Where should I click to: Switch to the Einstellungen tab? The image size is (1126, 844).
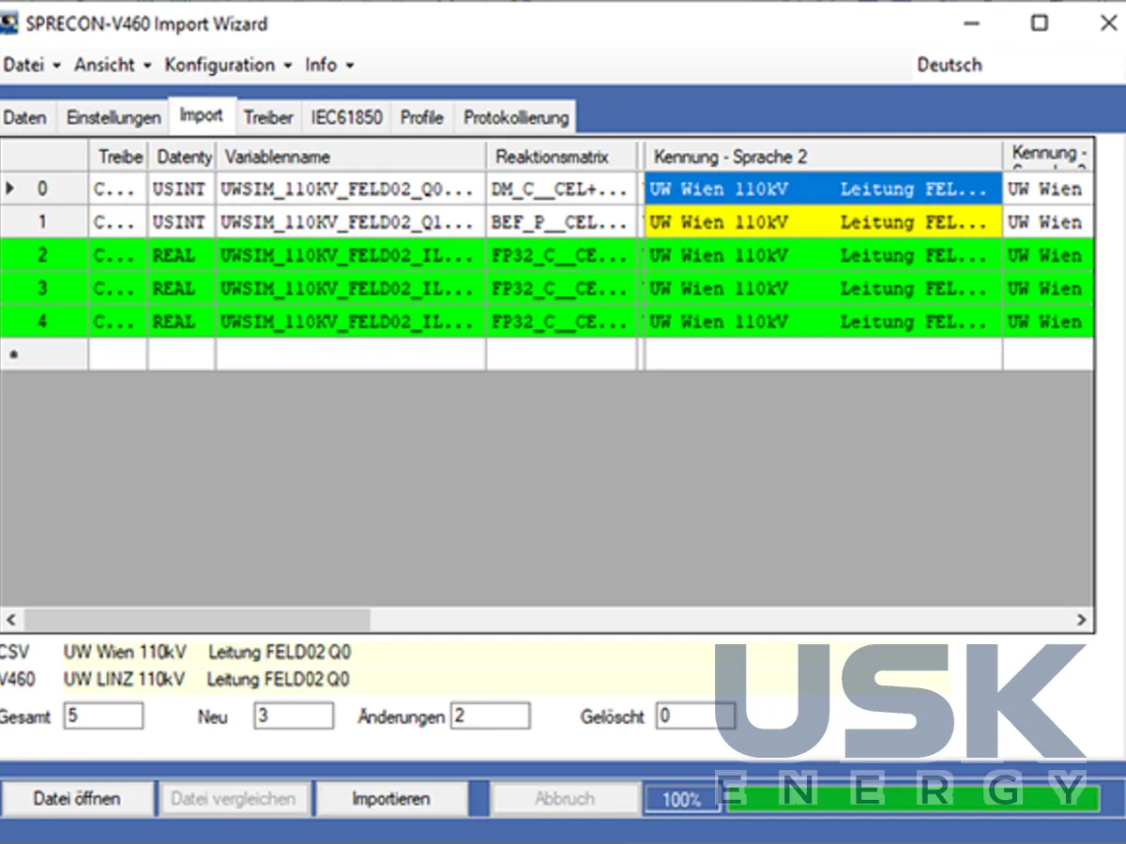click(x=114, y=118)
